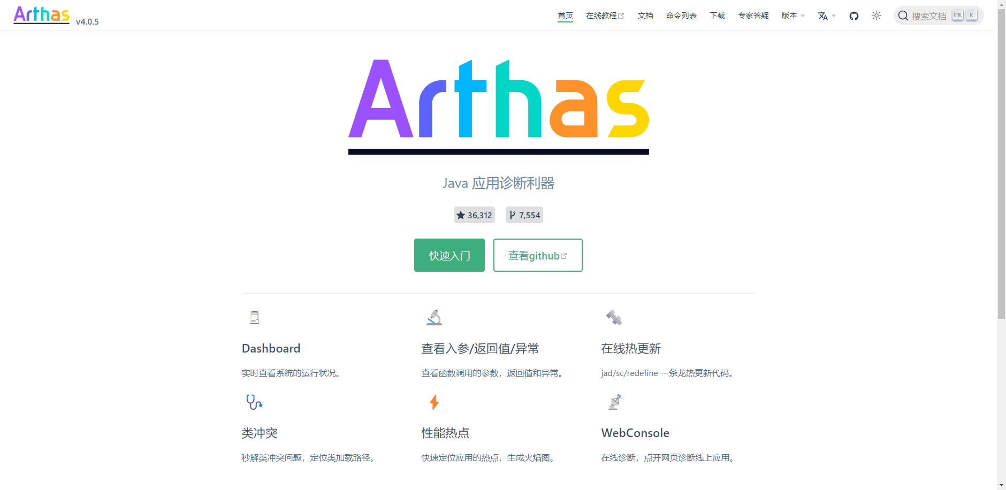Viewport: 1006px width, 490px height.
Task: Click the 7,554 forks badge
Action: [524, 215]
